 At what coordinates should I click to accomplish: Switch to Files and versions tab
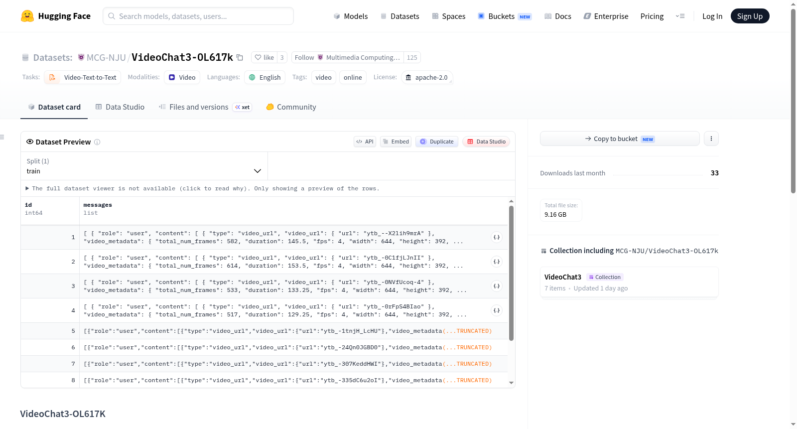click(205, 107)
